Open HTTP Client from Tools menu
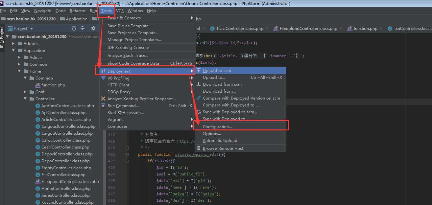This screenshot has height=205, width=432. (x=147, y=85)
